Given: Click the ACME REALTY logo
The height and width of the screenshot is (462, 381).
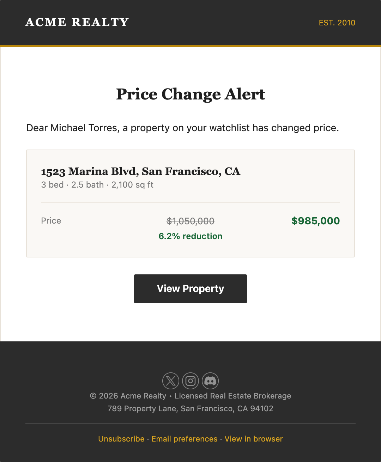Looking at the screenshot, I should click(x=76, y=22).
